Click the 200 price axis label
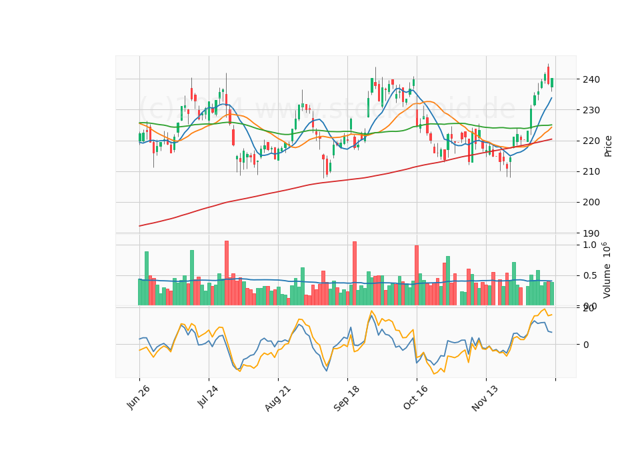This screenshot has height=460, width=640. [591, 203]
